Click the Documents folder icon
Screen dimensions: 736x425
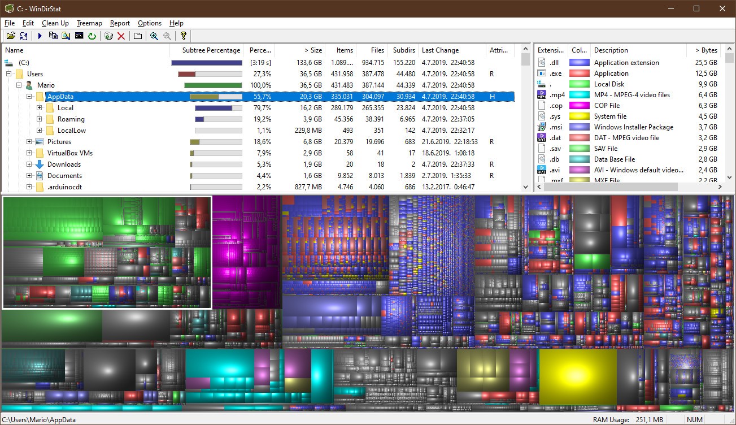tap(40, 176)
